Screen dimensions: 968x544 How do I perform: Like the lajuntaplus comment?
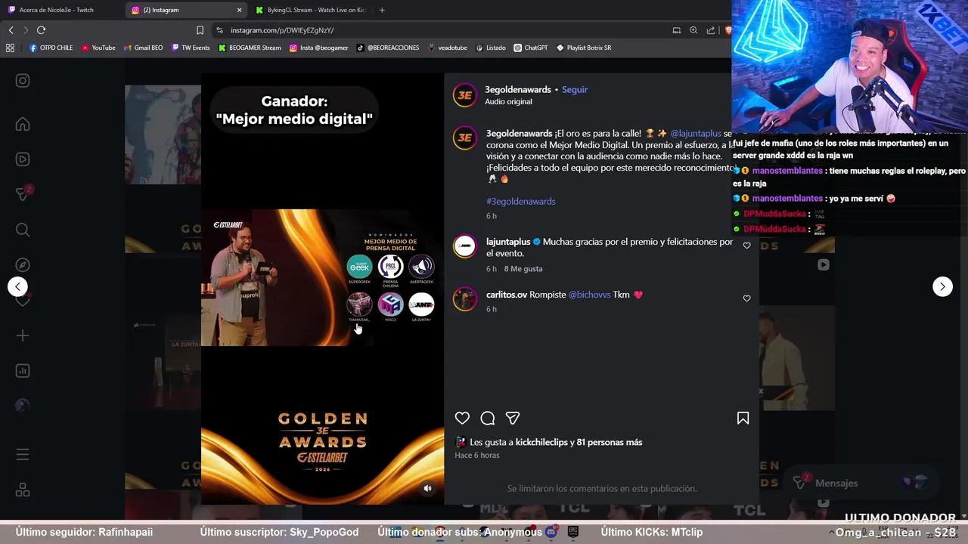click(746, 246)
